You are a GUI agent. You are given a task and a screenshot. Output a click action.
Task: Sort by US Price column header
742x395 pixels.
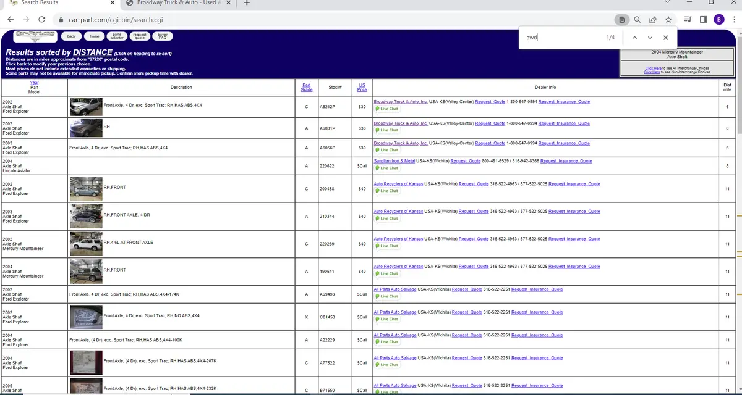(362, 87)
